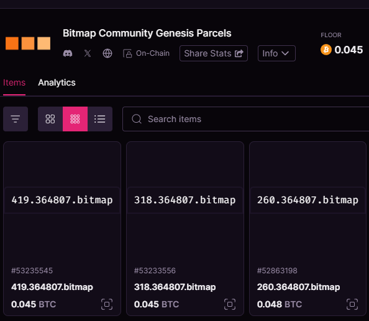Open the filter panel icon

point(16,119)
